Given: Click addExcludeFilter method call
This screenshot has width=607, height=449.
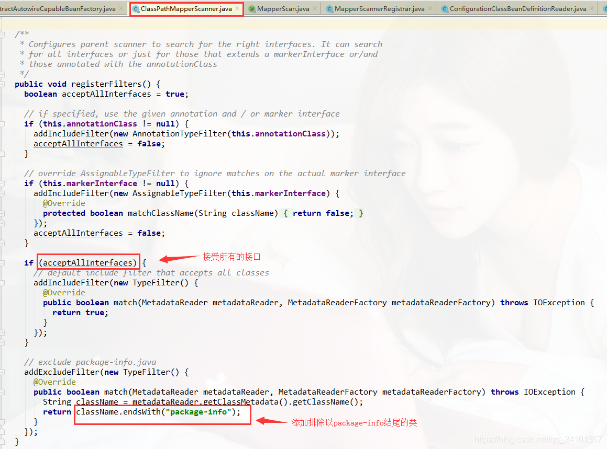Looking at the screenshot, I should pos(62,372).
